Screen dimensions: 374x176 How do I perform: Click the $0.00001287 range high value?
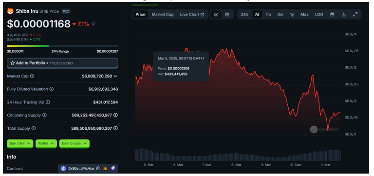107,51
